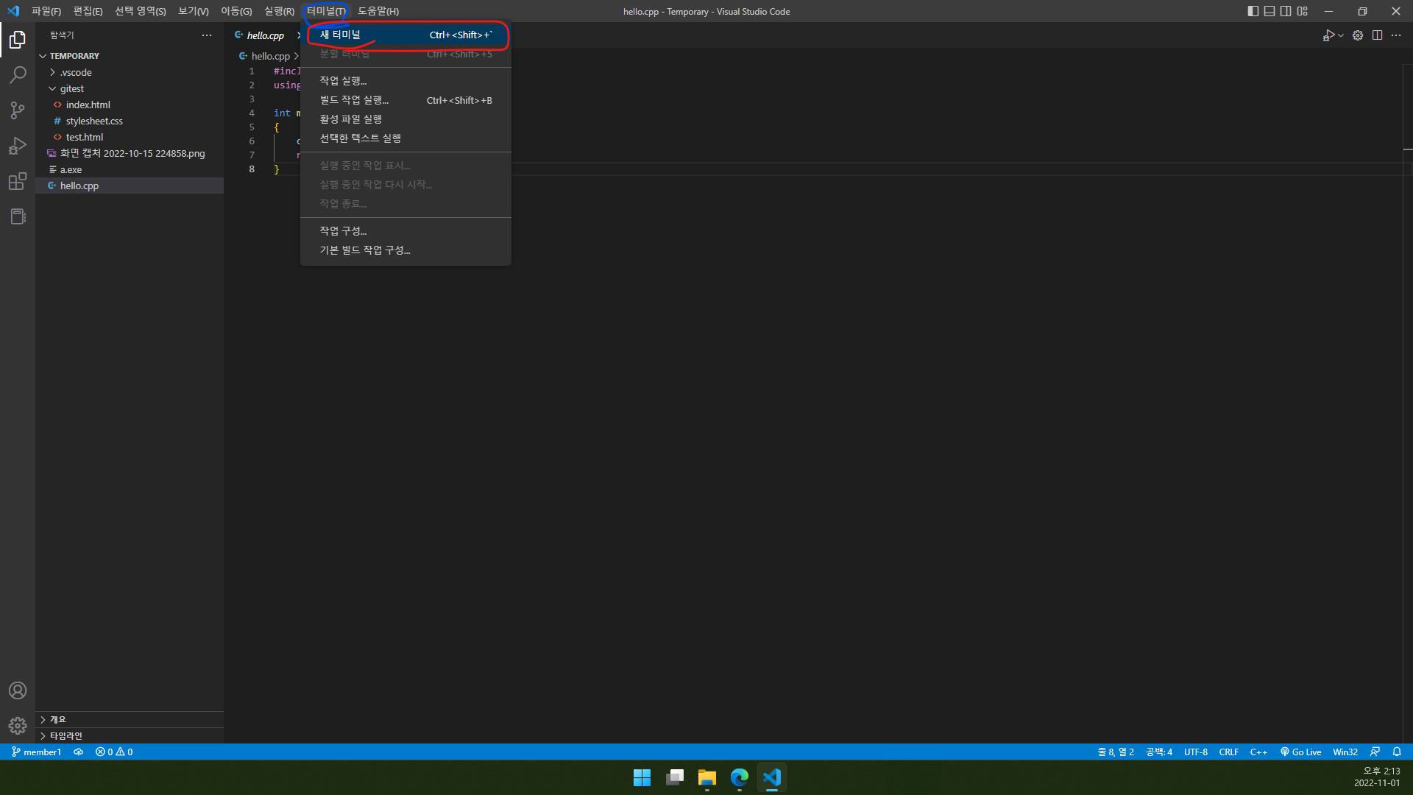The image size is (1413, 795).
Task: Click the Search icon in sidebar
Action: pyautogui.click(x=18, y=75)
